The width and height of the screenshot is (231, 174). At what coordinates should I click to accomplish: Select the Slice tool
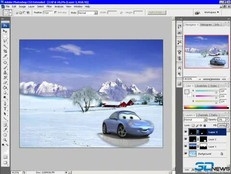click(x=5, y=56)
